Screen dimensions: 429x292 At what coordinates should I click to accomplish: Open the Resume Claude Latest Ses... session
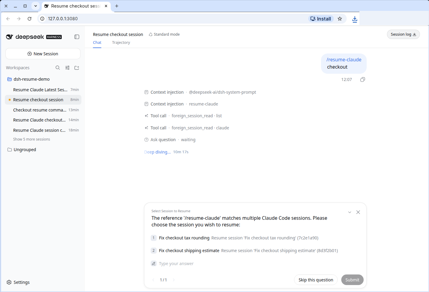point(43,90)
